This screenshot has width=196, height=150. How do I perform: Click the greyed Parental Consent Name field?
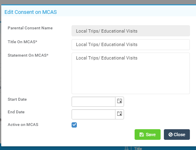click(131, 31)
